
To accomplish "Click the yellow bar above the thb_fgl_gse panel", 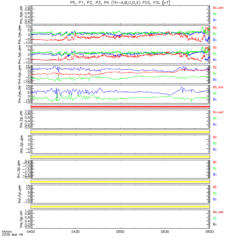I will (120, 132).
